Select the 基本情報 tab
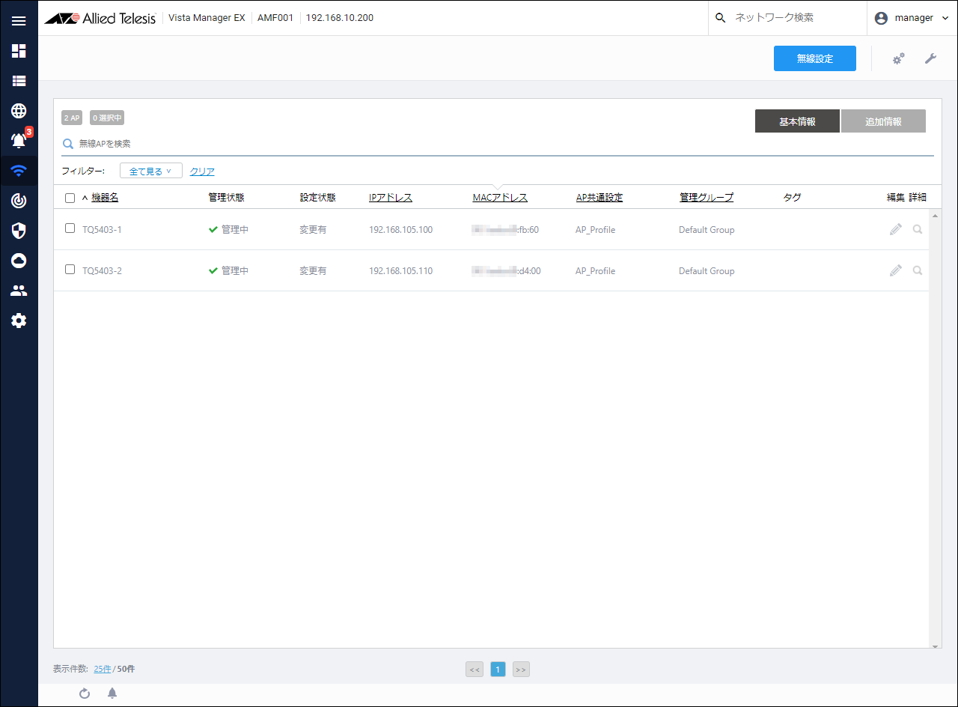Screen dimensions: 958x707 [x=797, y=121]
